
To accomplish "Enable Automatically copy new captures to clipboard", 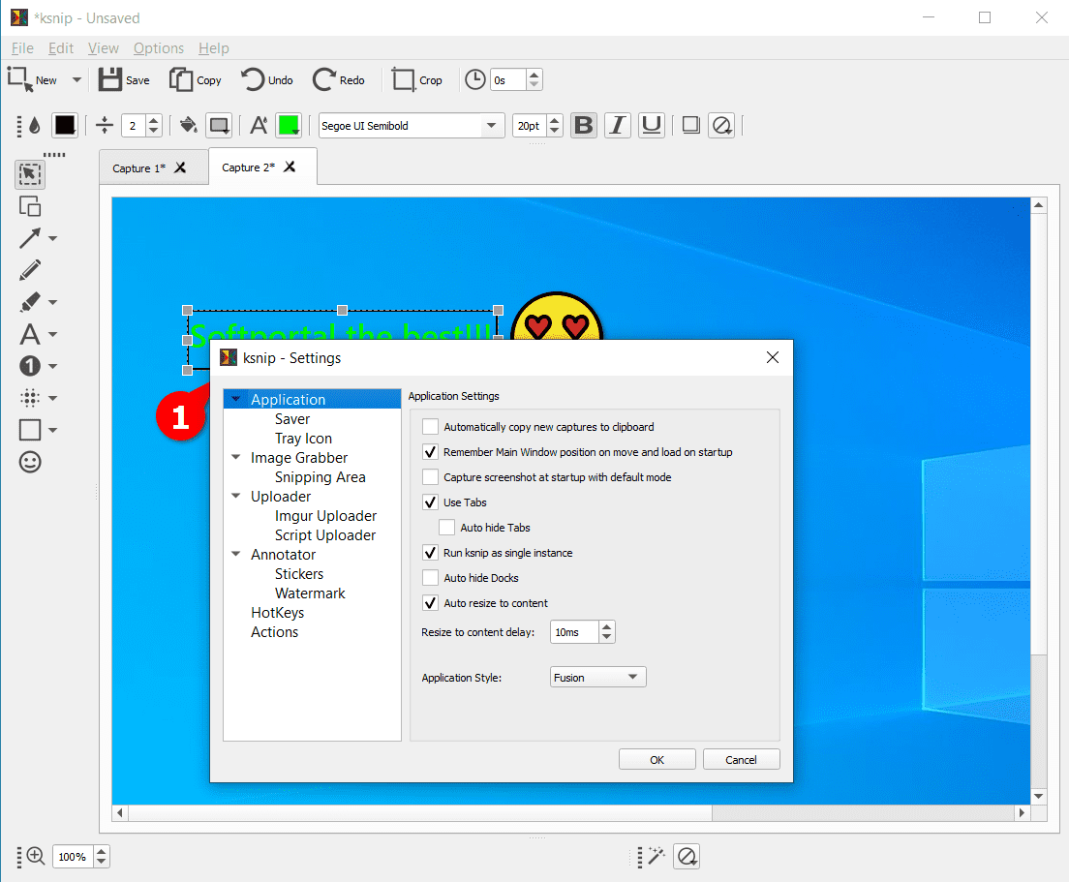I will pos(431,427).
